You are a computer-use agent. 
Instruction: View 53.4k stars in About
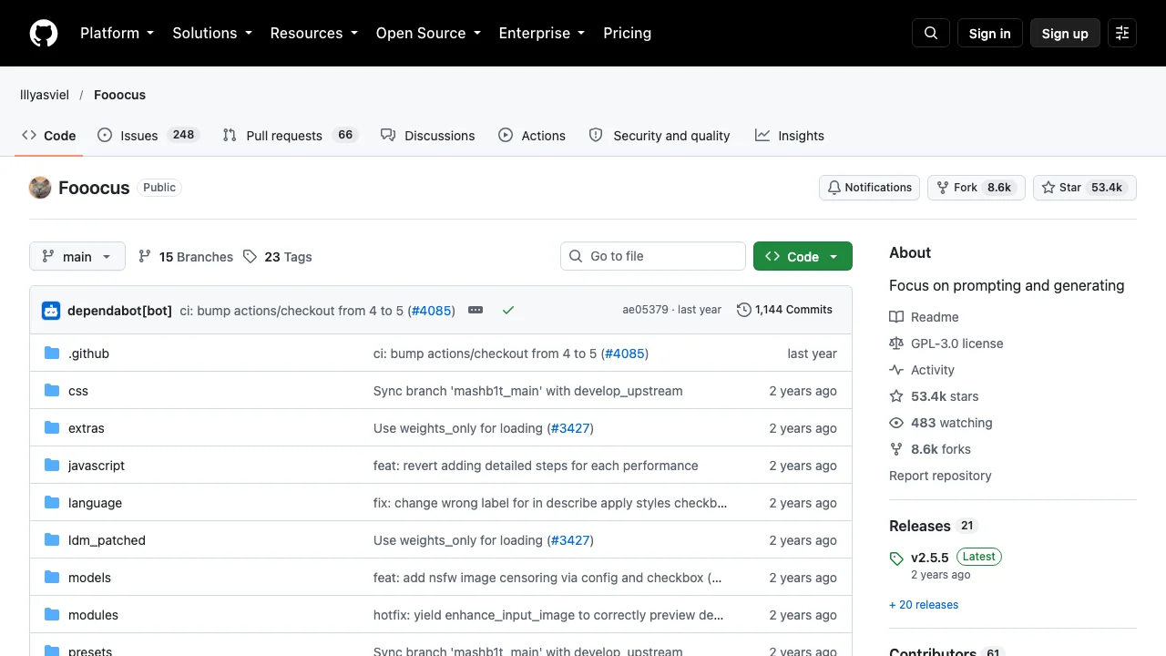[x=934, y=396]
